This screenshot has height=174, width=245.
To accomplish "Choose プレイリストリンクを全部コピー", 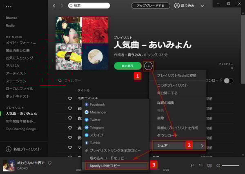I will point(115,150).
